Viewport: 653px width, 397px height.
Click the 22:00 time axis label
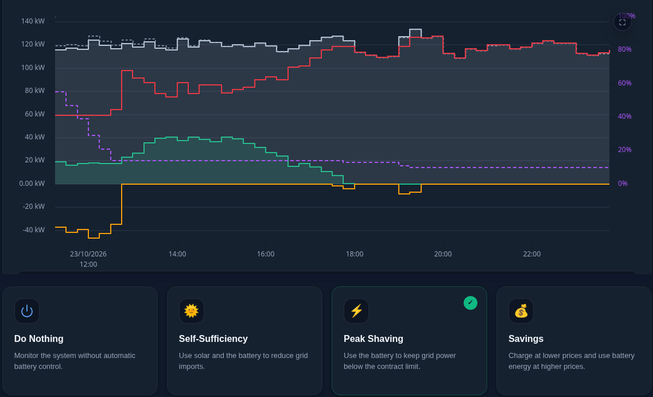click(x=532, y=254)
